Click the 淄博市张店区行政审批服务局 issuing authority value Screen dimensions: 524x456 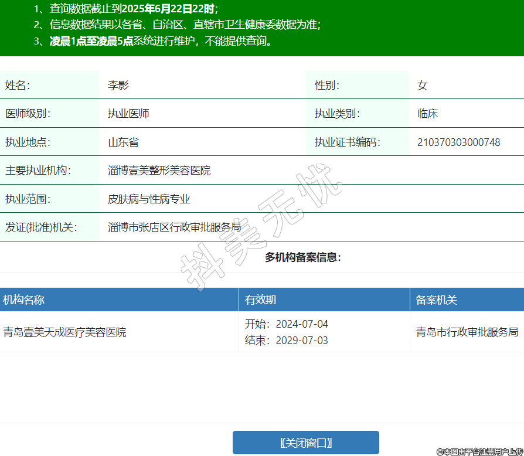coord(174,227)
